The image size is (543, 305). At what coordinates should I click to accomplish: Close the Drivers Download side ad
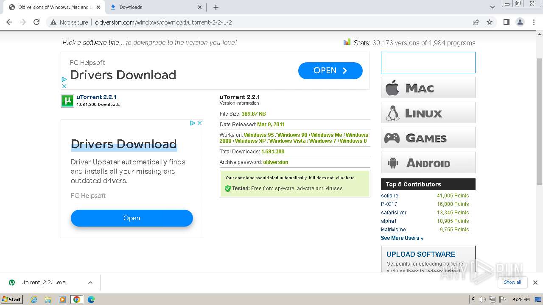point(199,123)
